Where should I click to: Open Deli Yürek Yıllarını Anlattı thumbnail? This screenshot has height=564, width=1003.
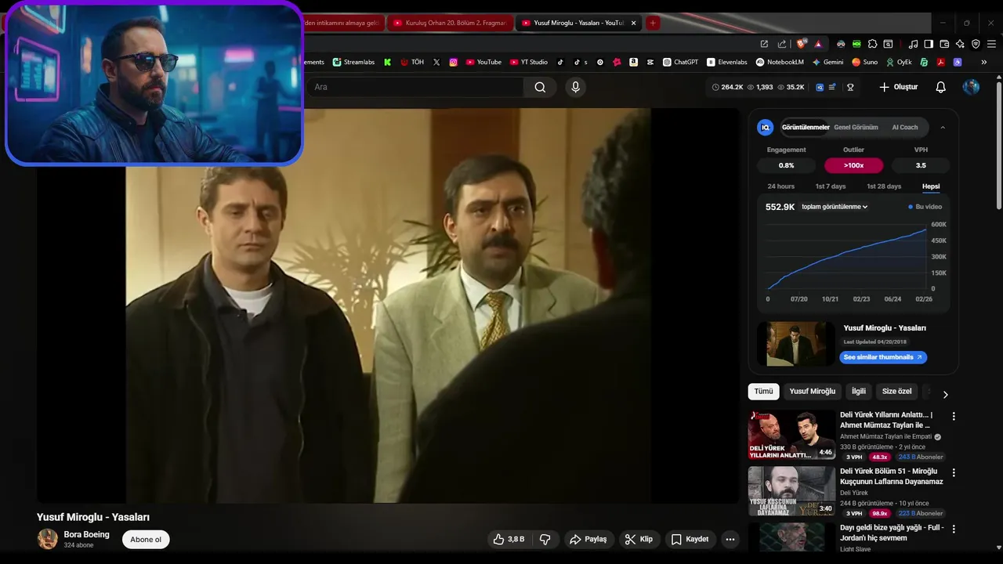(791, 435)
